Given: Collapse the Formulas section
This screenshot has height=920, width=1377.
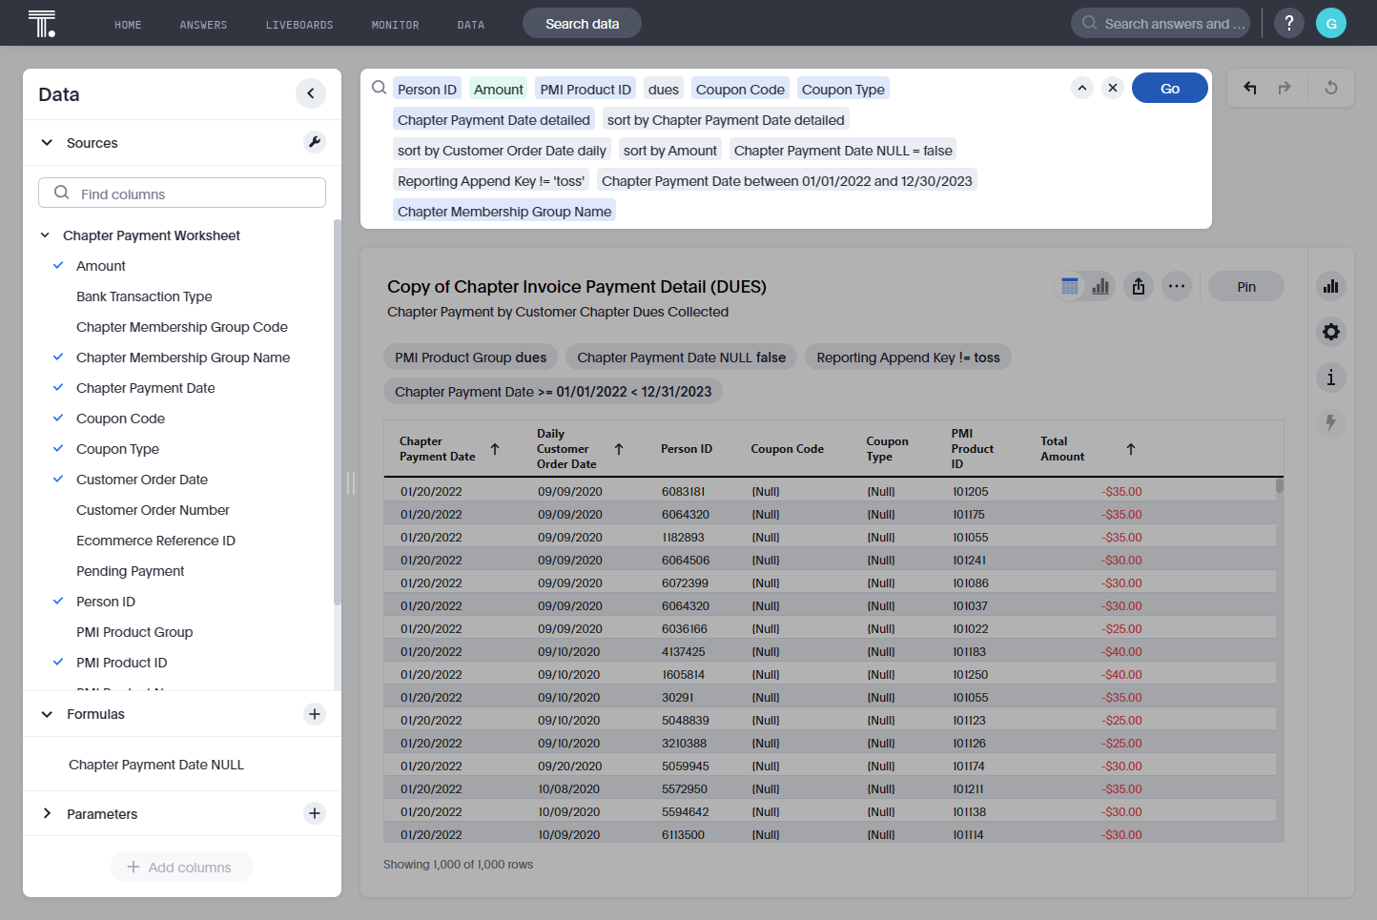Looking at the screenshot, I should (47, 714).
